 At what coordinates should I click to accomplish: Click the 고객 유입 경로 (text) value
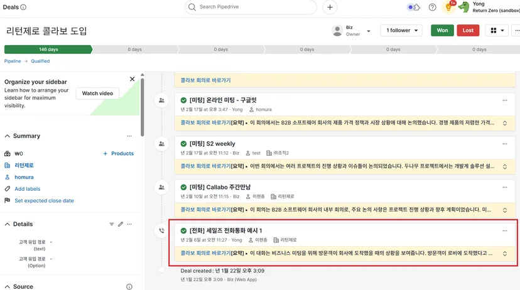pyautogui.click(x=51, y=242)
